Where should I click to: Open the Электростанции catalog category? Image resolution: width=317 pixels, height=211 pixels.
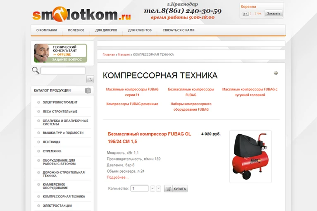57,206
